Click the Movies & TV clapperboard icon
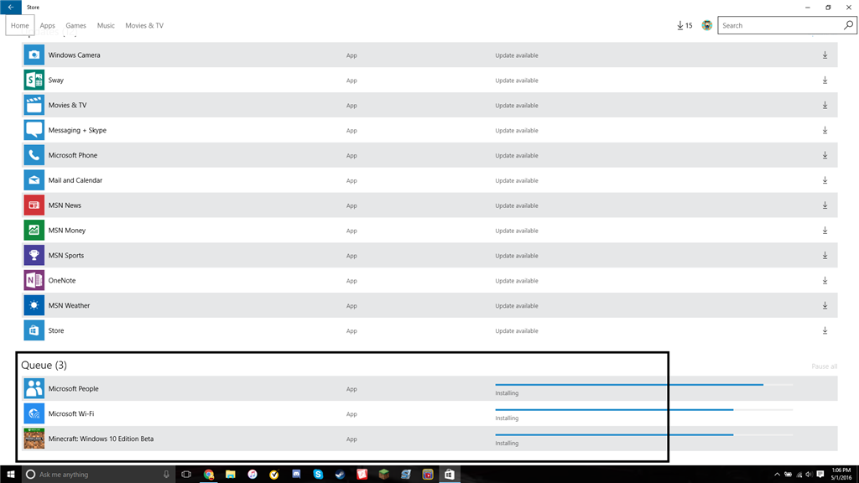Image resolution: width=859 pixels, height=483 pixels. tap(34, 105)
